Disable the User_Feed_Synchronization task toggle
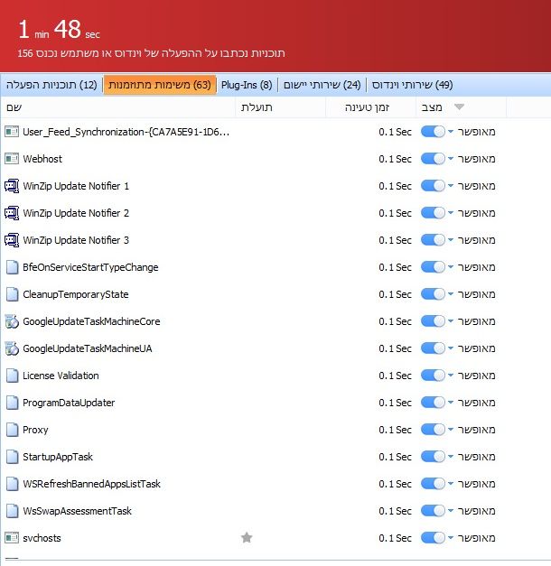The height and width of the screenshot is (566, 551). coord(433,132)
